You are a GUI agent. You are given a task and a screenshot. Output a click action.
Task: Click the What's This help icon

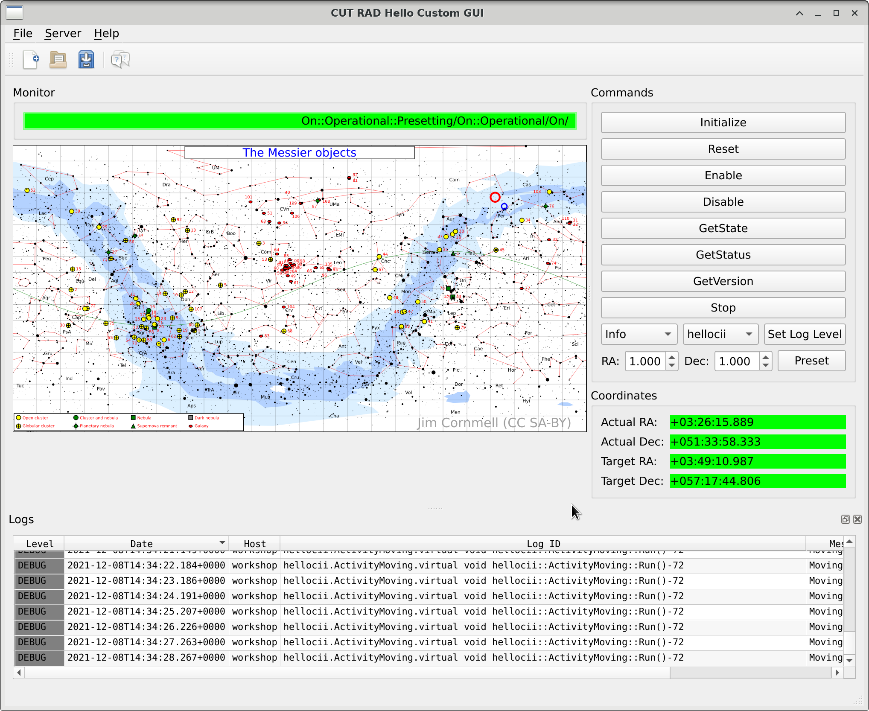coord(120,60)
